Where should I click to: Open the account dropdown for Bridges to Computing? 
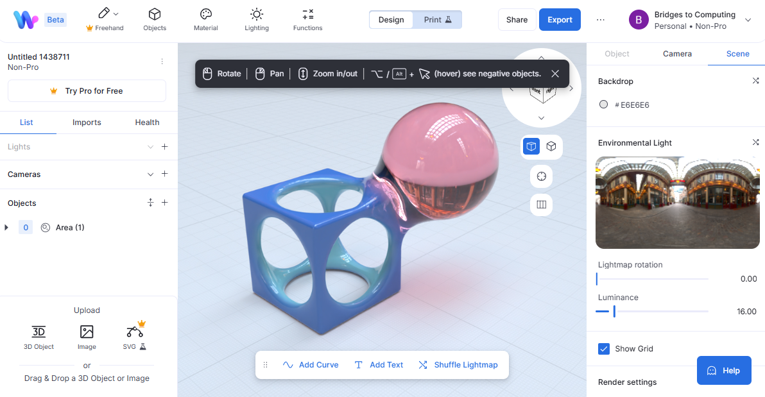[x=748, y=20]
